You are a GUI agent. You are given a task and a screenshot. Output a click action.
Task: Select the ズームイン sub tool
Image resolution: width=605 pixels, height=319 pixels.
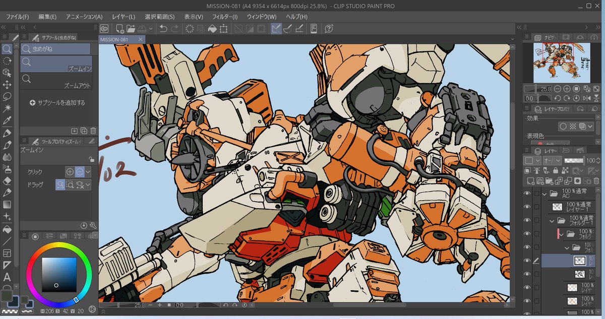point(56,65)
